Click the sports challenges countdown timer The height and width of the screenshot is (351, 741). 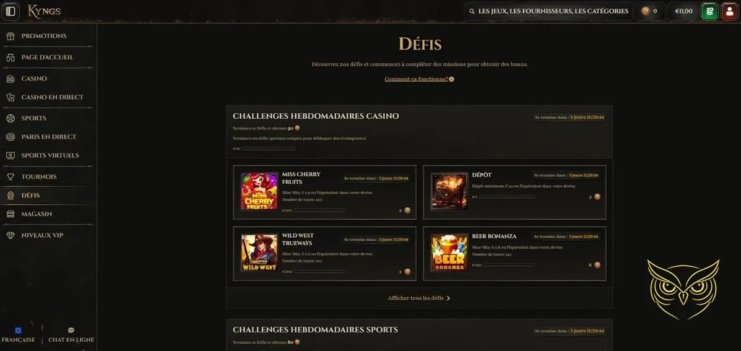[x=570, y=331]
